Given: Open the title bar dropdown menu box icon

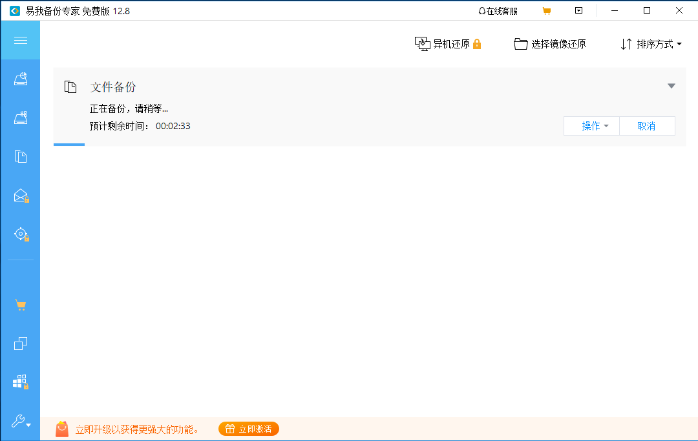Looking at the screenshot, I should point(578,11).
